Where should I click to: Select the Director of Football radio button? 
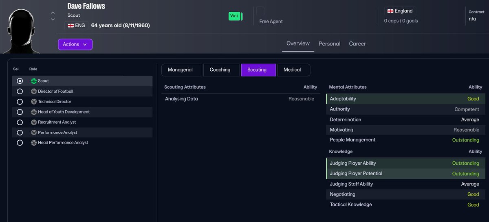pyautogui.click(x=20, y=91)
